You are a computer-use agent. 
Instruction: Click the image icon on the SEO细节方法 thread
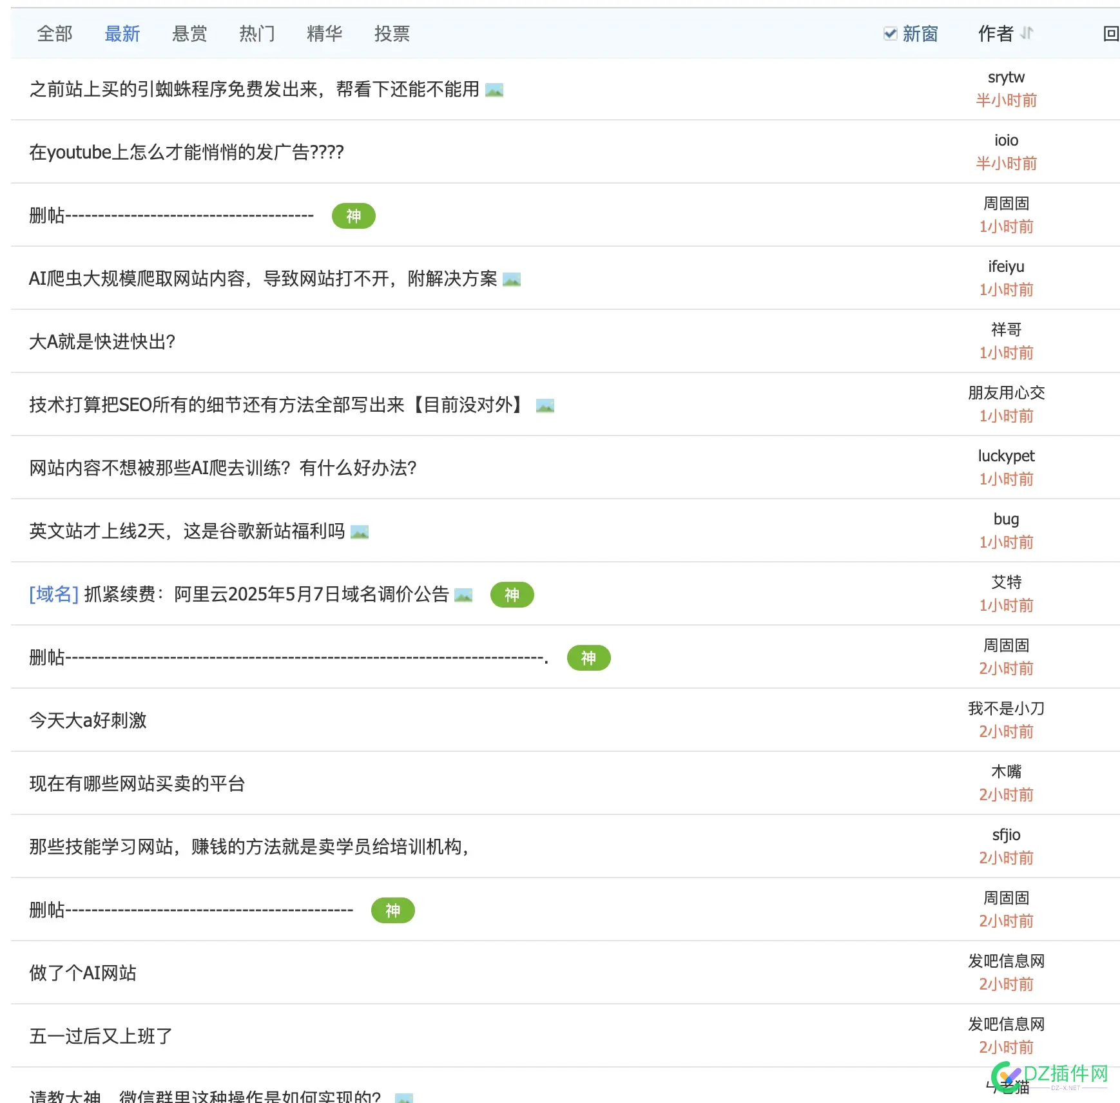[x=544, y=405]
